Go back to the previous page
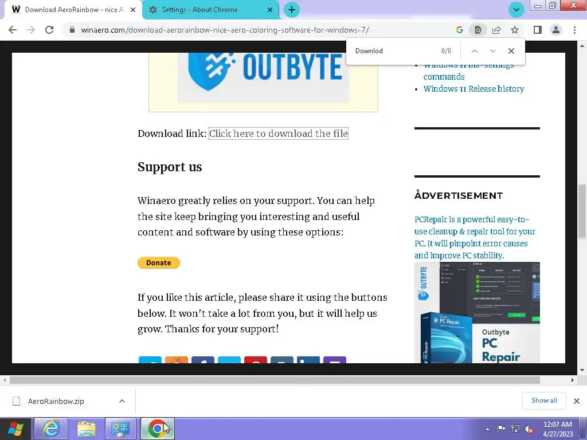Image resolution: width=587 pixels, height=440 pixels. (13, 30)
